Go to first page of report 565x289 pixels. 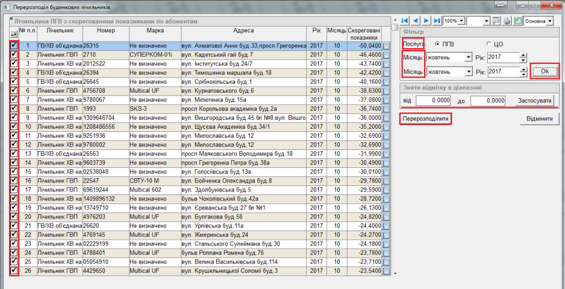click(x=405, y=21)
